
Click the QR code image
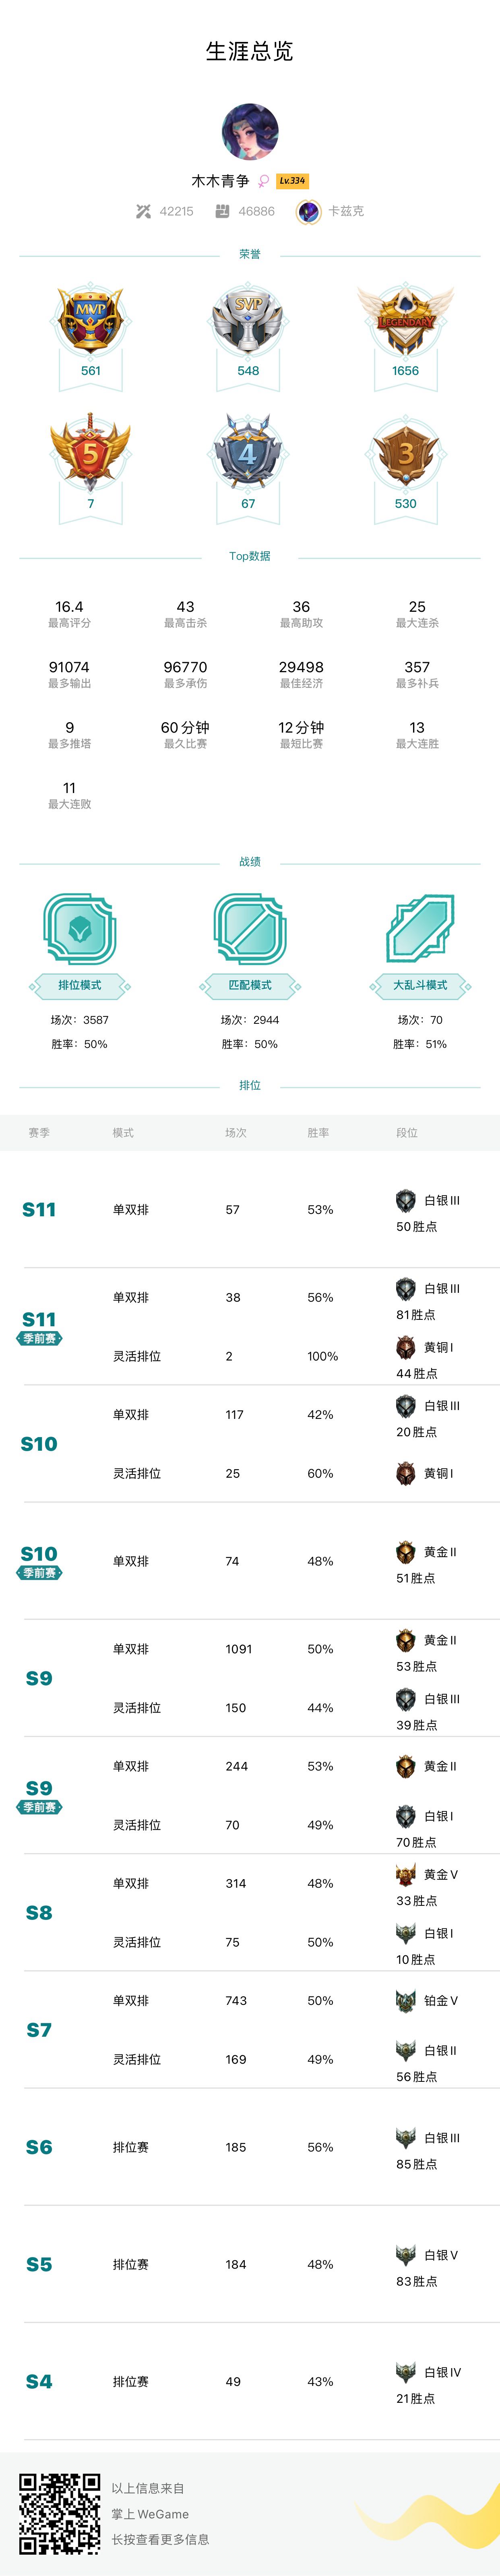click(x=60, y=2513)
